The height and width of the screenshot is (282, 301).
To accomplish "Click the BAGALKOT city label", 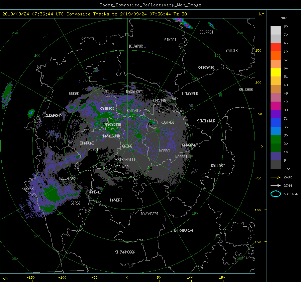I will tap(134, 92).
